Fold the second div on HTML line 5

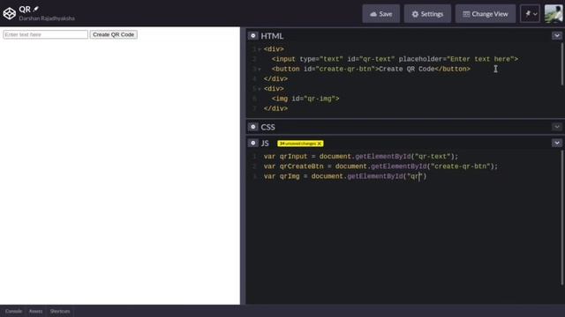pos(260,89)
